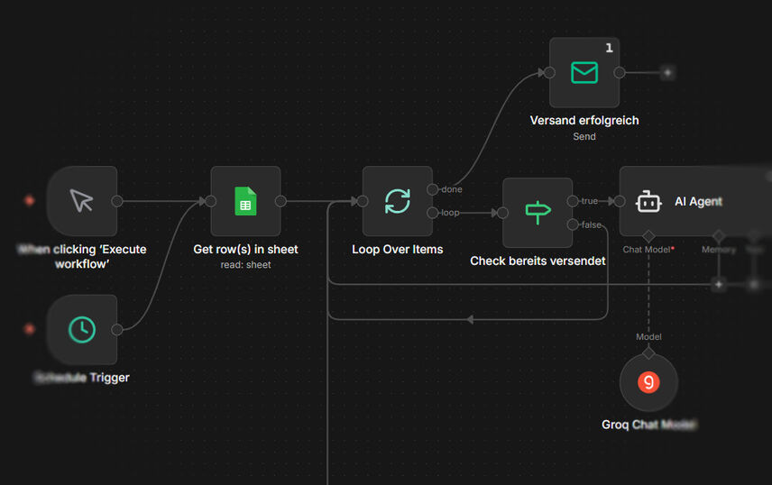The height and width of the screenshot is (485, 772).
Task: Click the 'Check bereits versendet' label
Action: (x=538, y=261)
